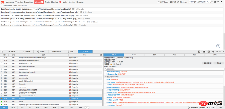Open the 耗时 (Timings) detail tab

[195, 55]
